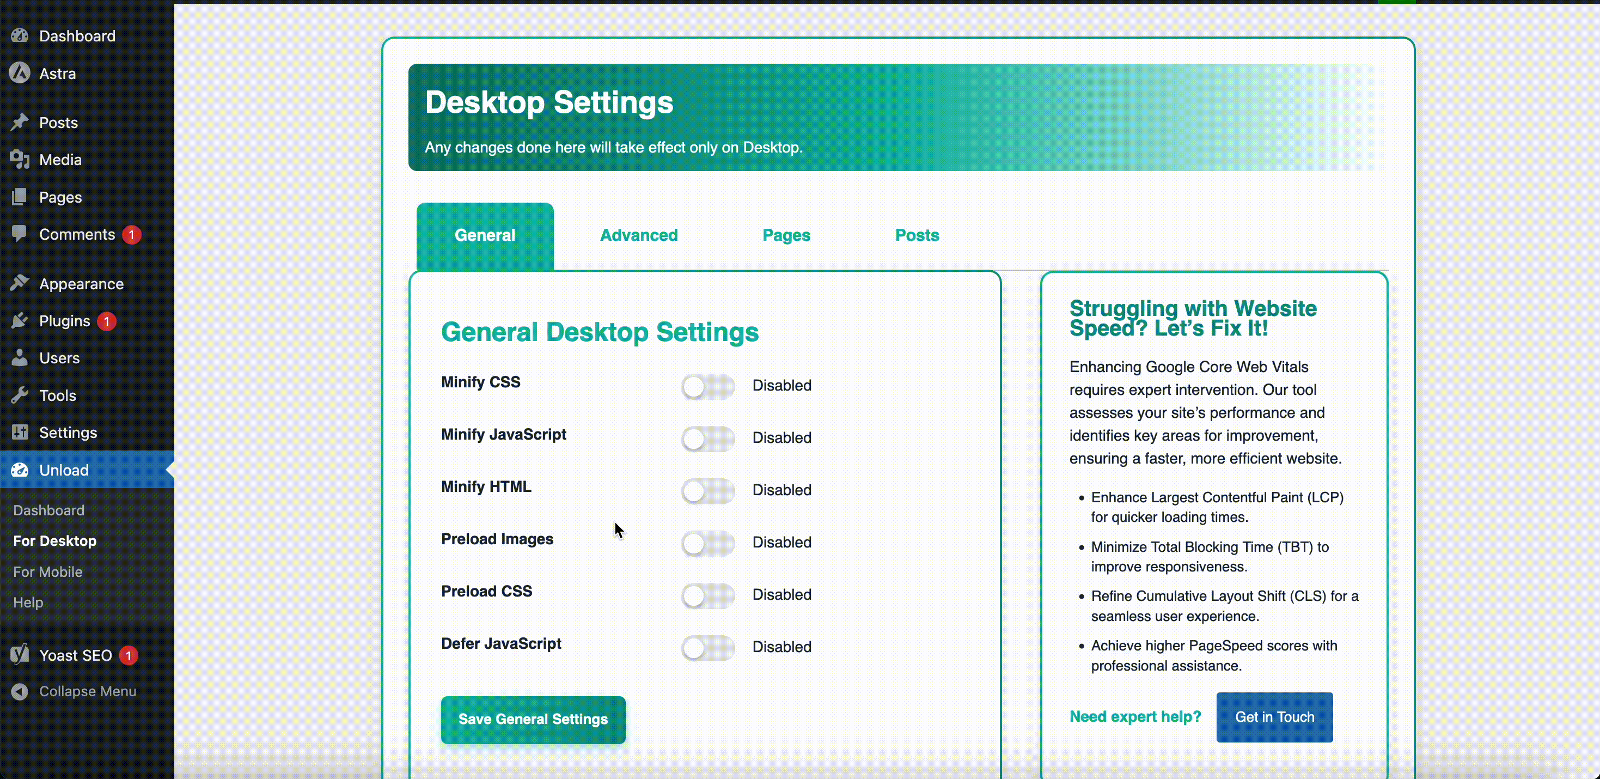Open the Yoast SEO menu

coord(87,655)
